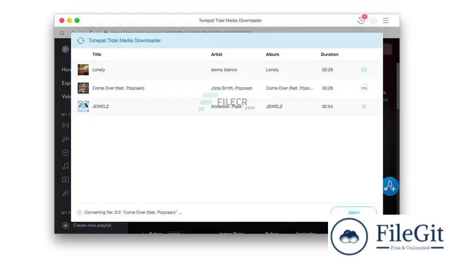This screenshot has width=454, height=263.
Task: Click the Title column header
Action: click(x=97, y=54)
